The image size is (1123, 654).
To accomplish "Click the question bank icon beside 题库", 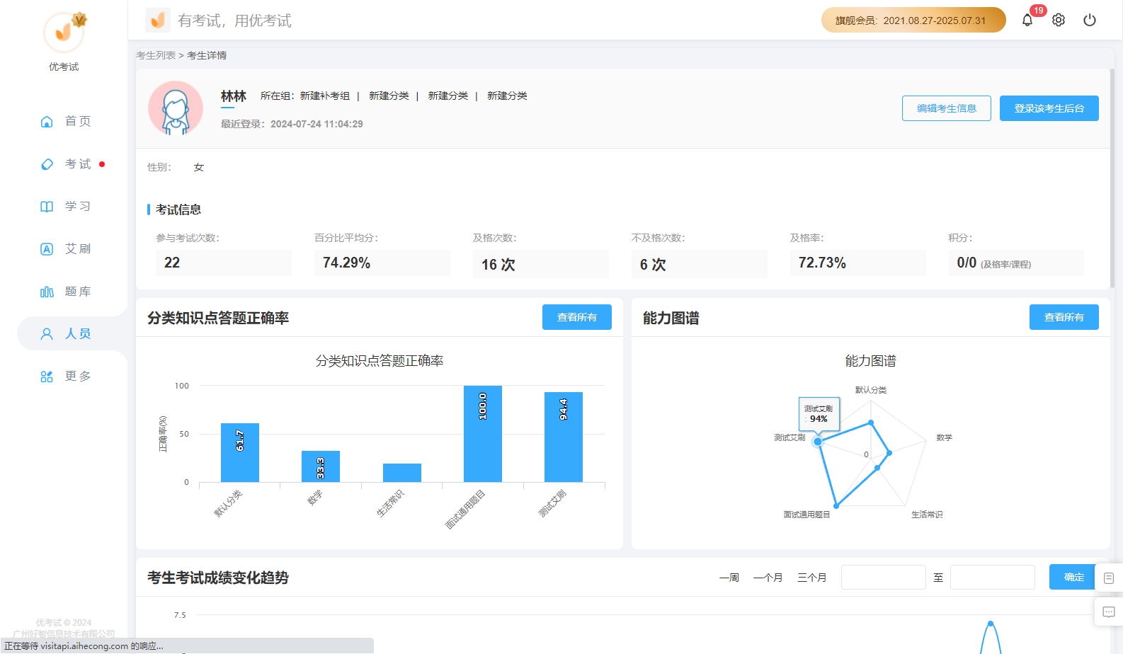I will tap(47, 292).
